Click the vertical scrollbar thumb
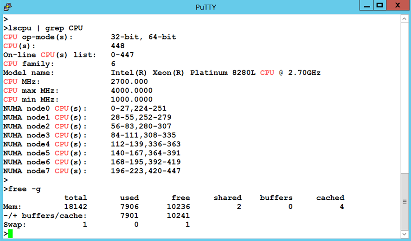Image resolution: width=411 pixels, height=241 pixels. [x=405, y=202]
